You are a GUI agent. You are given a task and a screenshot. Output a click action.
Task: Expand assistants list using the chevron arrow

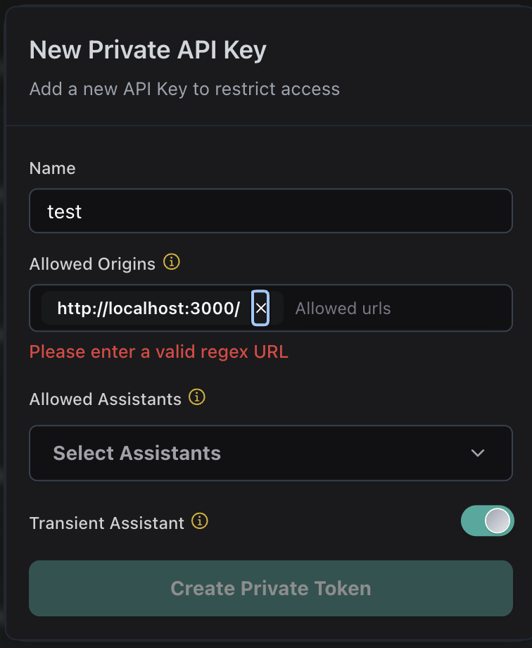tap(478, 453)
